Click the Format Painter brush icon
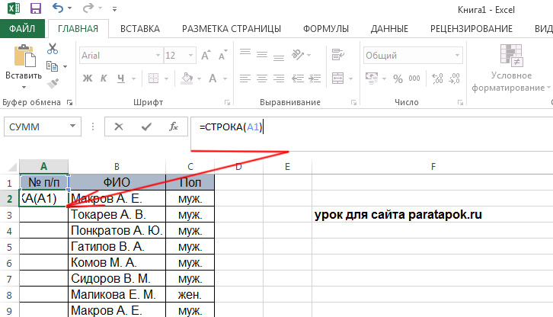The image size is (553, 317). (53, 83)
